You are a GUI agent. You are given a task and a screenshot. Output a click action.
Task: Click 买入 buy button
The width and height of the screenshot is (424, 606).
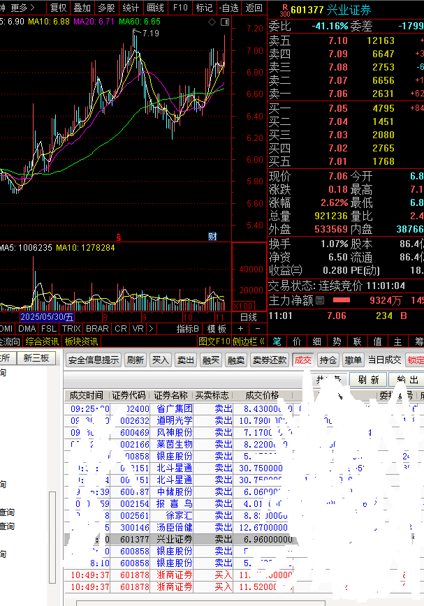pyautogui.click(x=161, y=360)
